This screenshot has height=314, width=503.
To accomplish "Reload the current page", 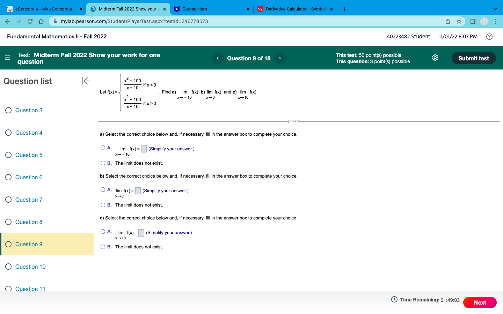I will click(30, 21).
